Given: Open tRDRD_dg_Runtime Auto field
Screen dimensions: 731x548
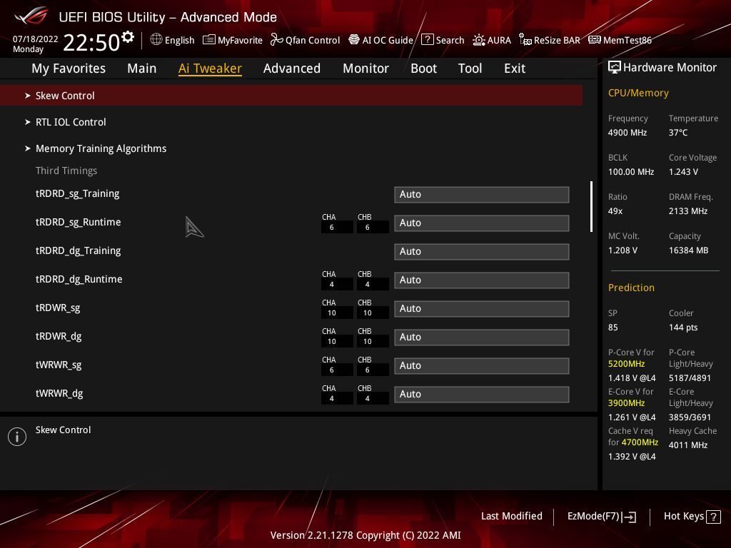Looking at the screenshot, I should 482,280.
